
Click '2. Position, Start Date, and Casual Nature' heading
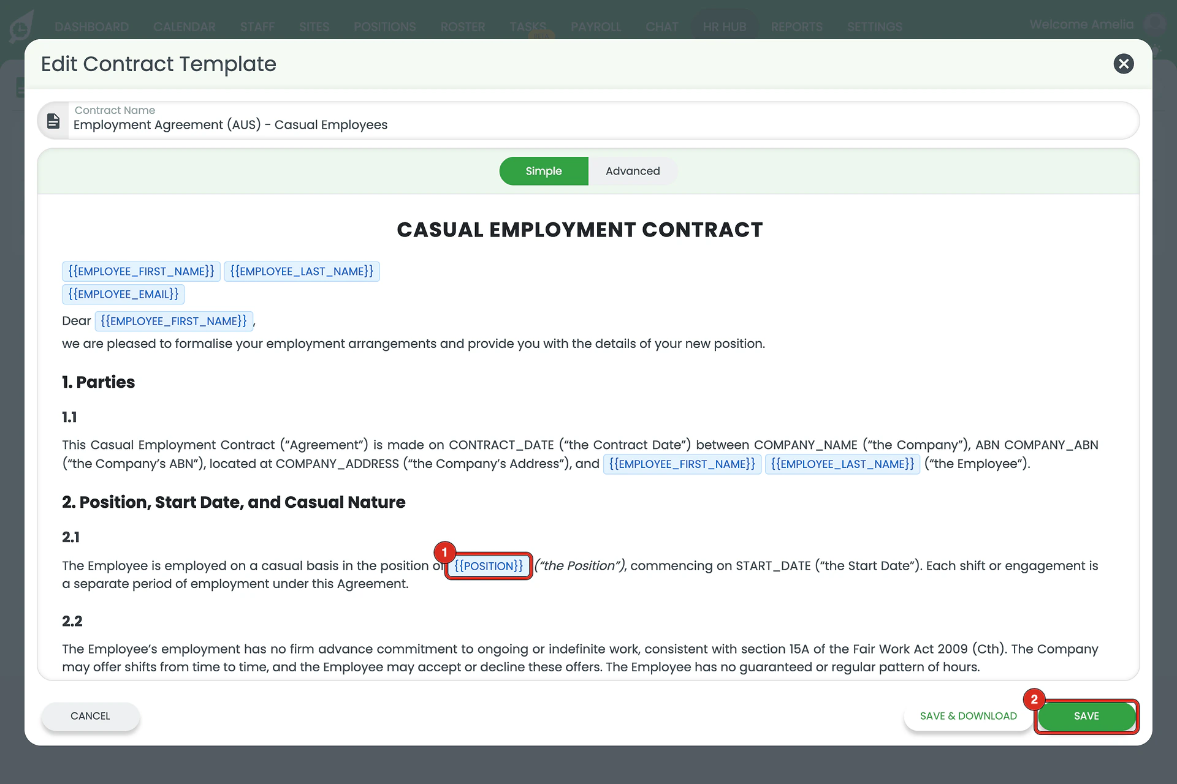(x=234, y=502)
